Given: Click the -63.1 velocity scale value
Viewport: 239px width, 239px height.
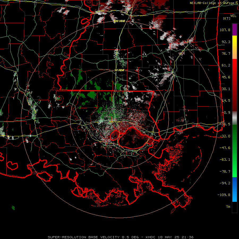Looking at the screenshot, I should 225,160.
